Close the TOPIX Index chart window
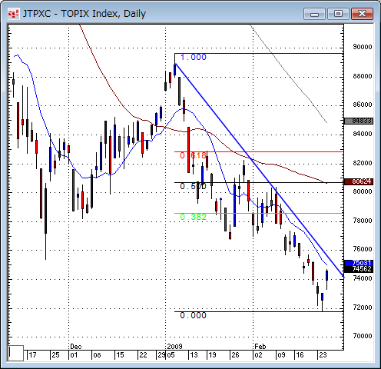The image size is (381, 369). 362,14
